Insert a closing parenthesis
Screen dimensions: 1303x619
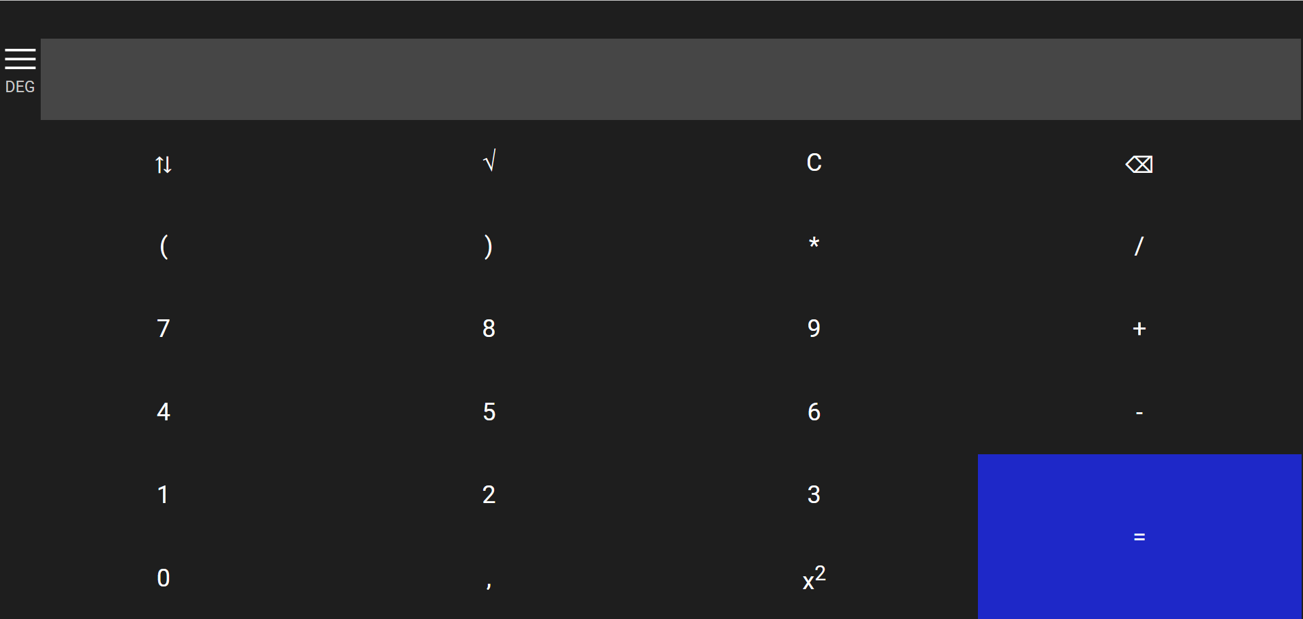(x=489, y=246)
